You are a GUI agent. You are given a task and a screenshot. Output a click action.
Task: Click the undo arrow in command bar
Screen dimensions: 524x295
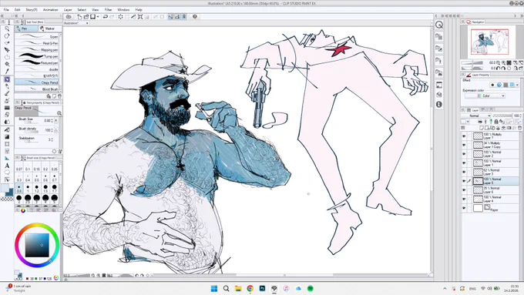106,17
